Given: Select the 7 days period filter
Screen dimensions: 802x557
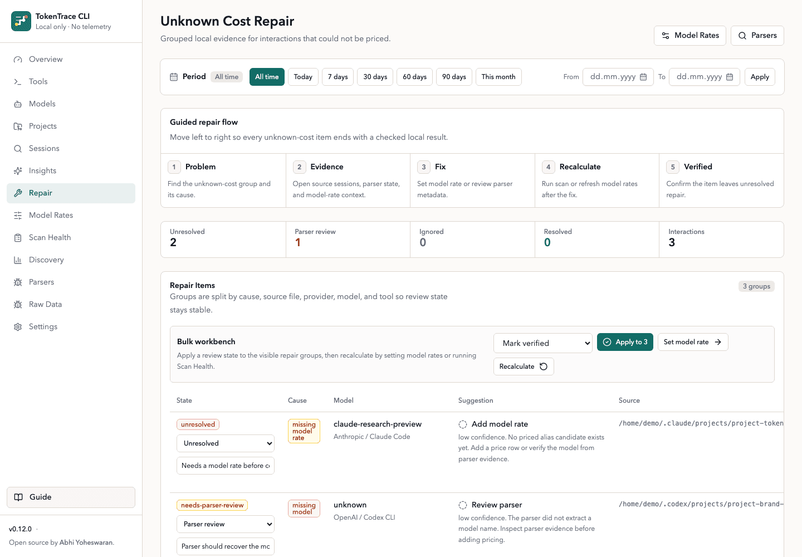Looking at the screenshot, I should [x=338, y=77].
